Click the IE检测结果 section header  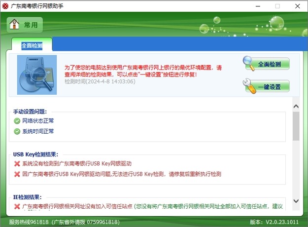tap(28, 197)
